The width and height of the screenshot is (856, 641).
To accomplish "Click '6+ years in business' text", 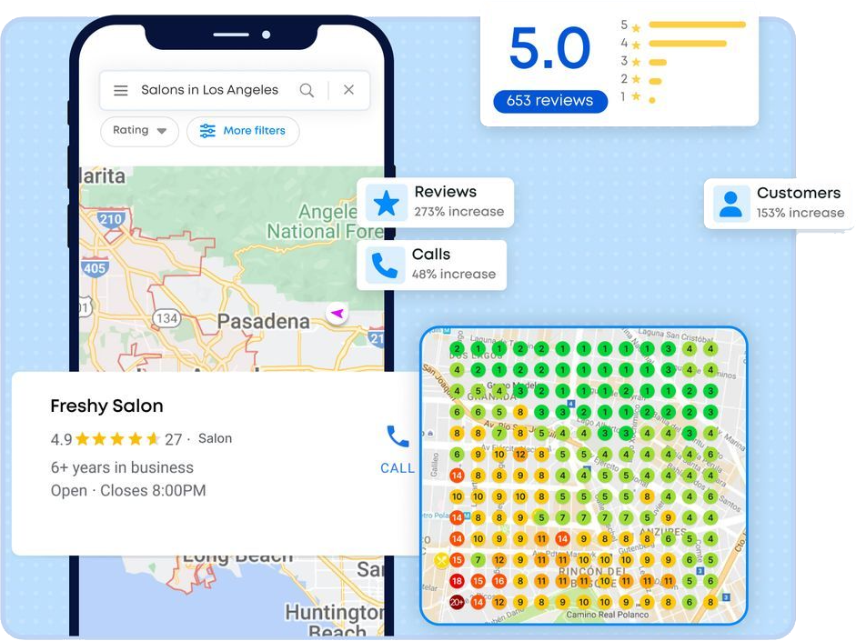I will tap(122, 467).
